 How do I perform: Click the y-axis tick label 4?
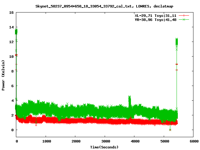coord(12,101)
